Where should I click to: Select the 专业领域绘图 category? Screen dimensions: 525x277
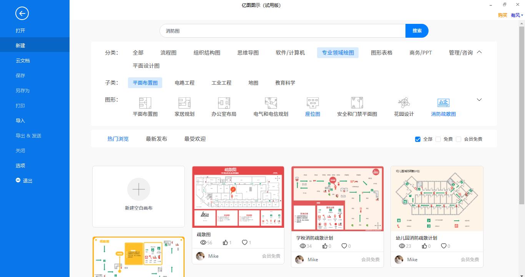click(x=338, y=53)
